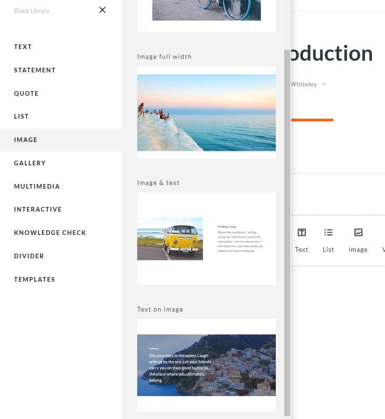Image resolution: width=385 pixels, height=419 pixels.
Task: Select the IMAGE block category
Action: (x=61, y=140)
